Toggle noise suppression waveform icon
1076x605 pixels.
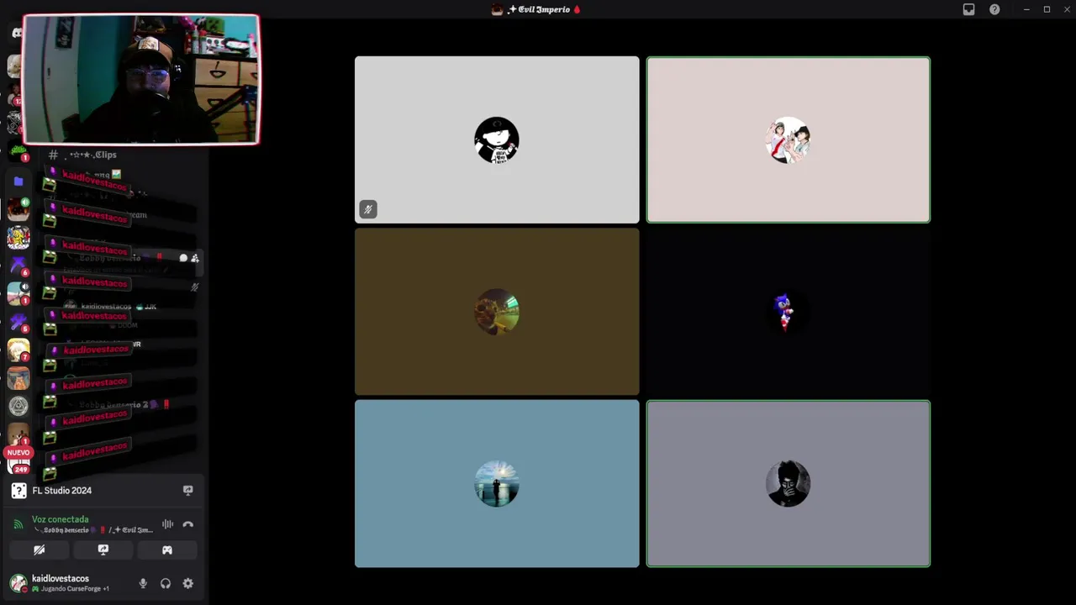click(x=167, y=524)
